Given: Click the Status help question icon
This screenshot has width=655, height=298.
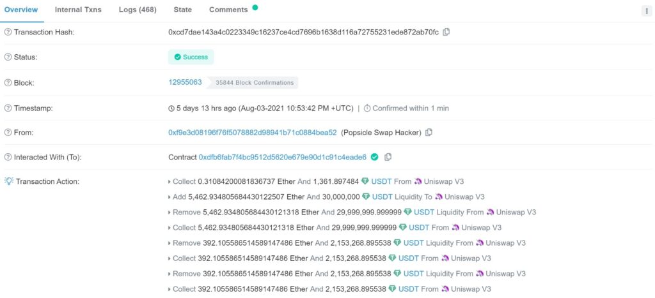Looking at the screenshot, I should [8, 57].
